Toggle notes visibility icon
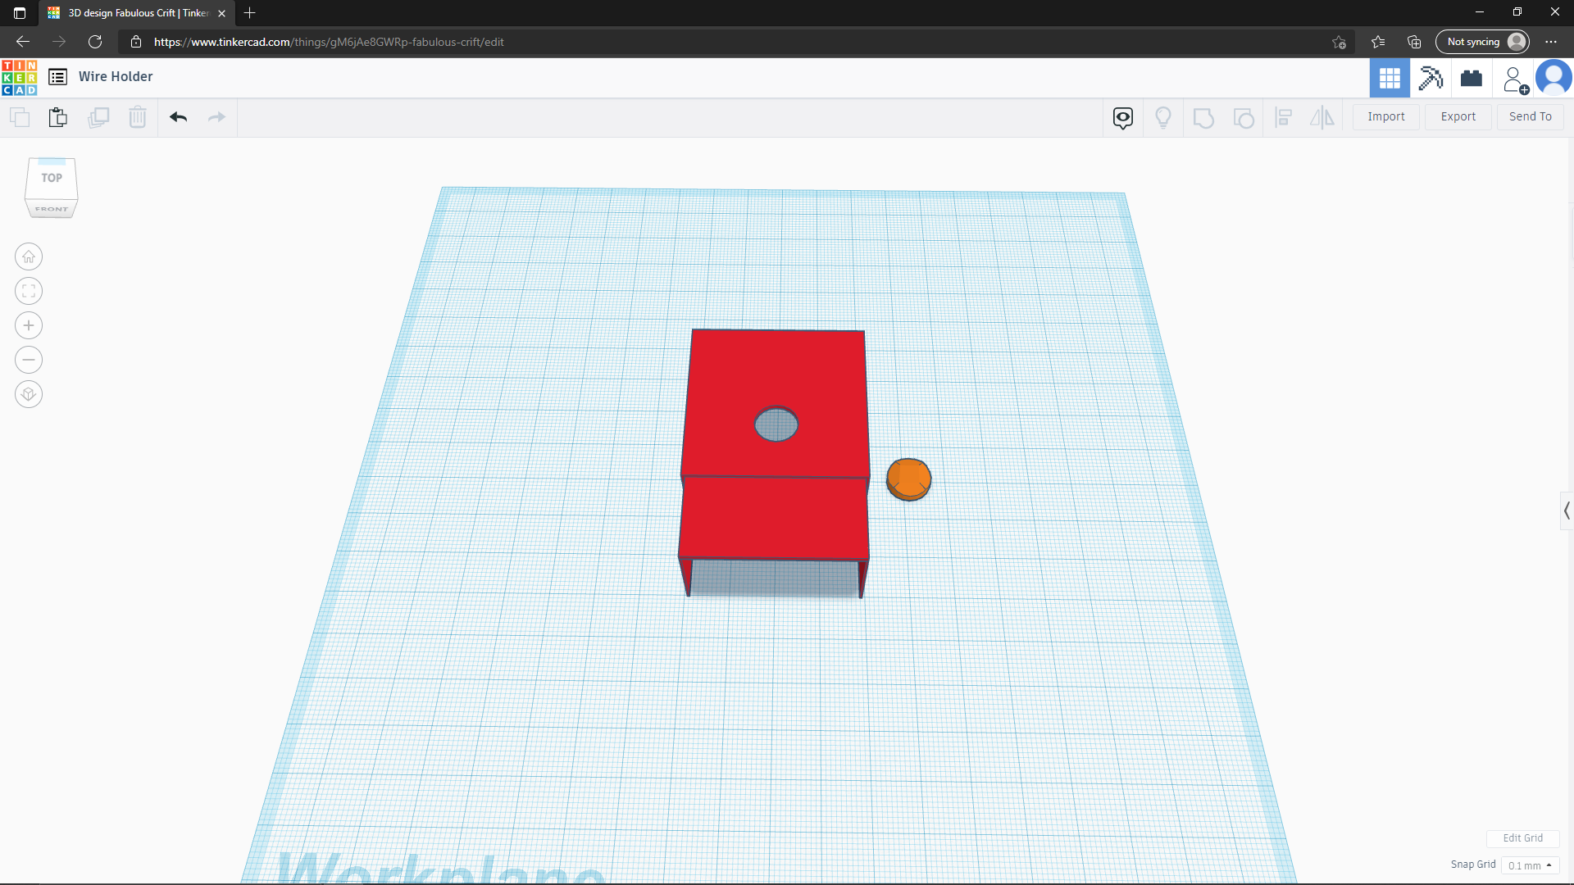The width and height of the screenshot is (1574, 885). (1123, 117)
